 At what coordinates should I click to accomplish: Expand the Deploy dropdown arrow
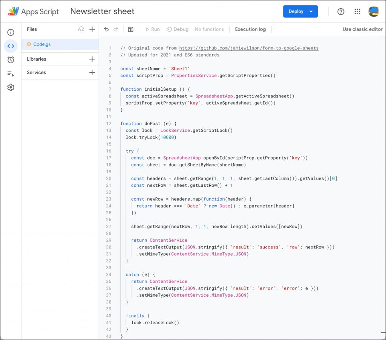312,11
